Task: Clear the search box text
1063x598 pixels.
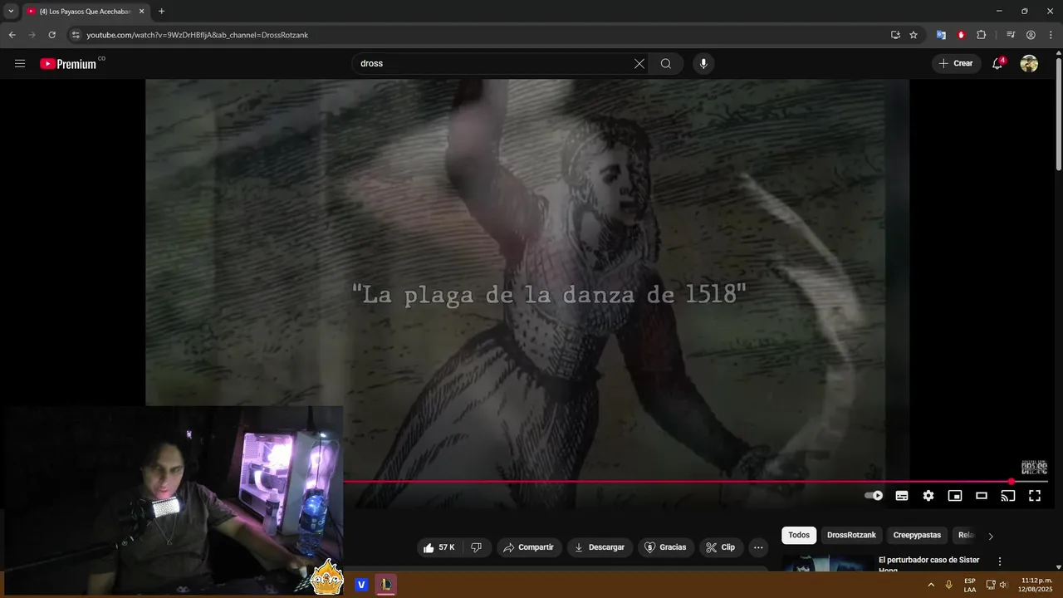Action: [x=639, y=64]
